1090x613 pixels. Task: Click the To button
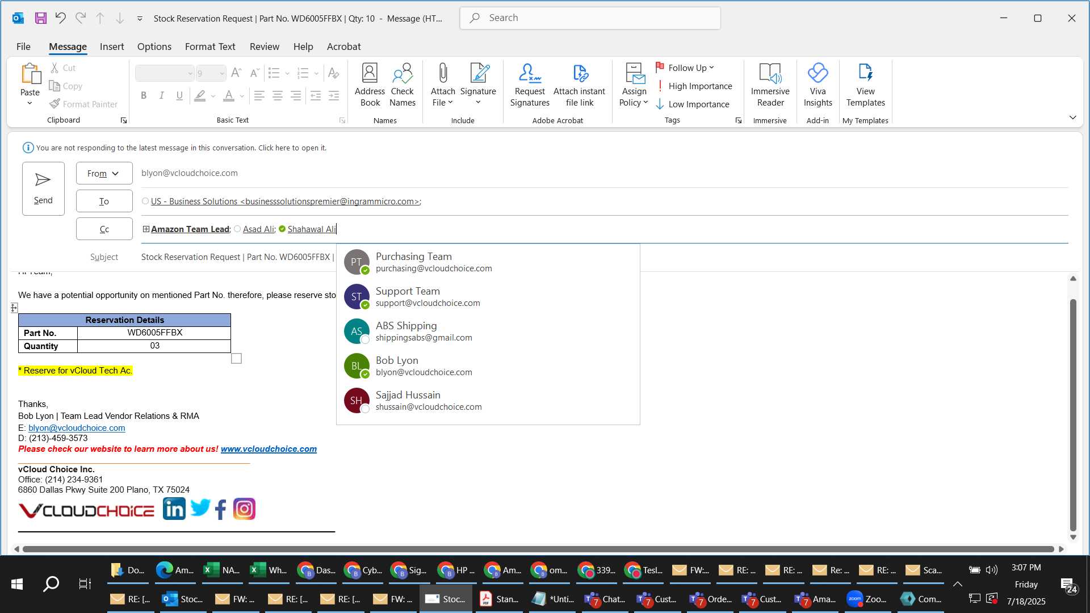tap(104, 201)
